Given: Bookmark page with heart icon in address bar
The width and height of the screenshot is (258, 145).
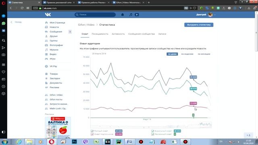Looking at the screenshot, I should pyautogui.click(x=194, y=8).
